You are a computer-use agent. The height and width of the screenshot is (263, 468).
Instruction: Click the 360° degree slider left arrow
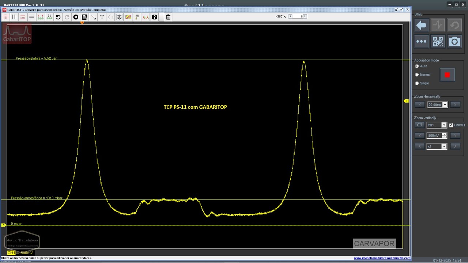click(290, 16)
